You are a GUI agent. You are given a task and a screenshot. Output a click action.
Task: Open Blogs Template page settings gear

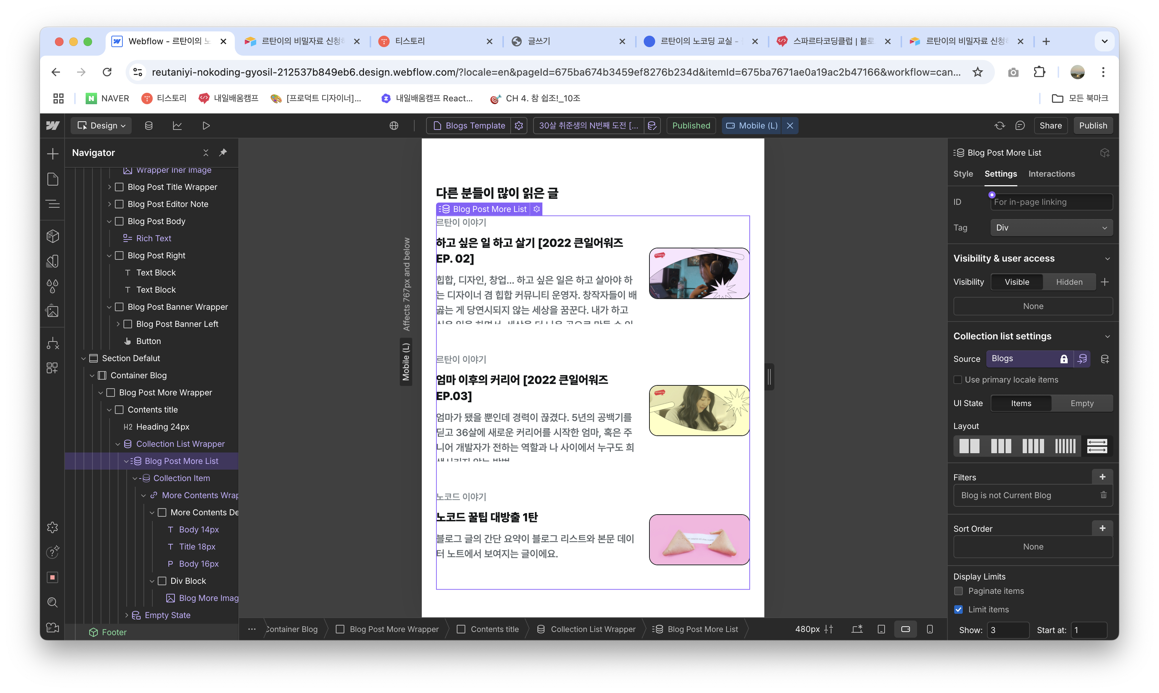coord(519,126)
